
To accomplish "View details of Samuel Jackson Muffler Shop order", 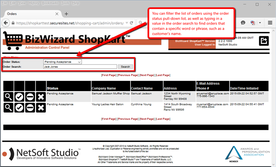I will (9, 97).
